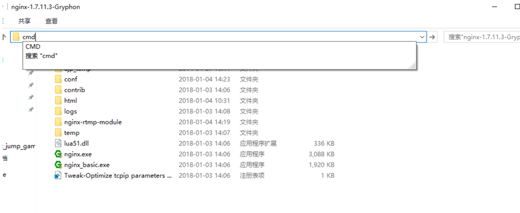Select the contrib folder name
520x213 pixels.
click(75, 90)
